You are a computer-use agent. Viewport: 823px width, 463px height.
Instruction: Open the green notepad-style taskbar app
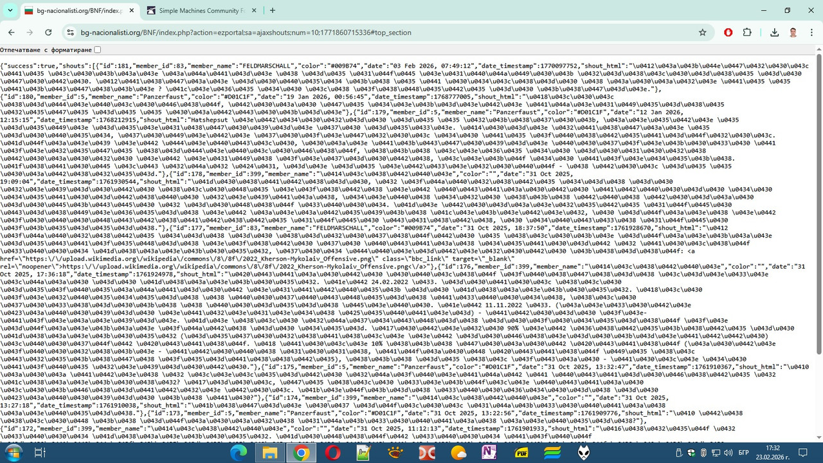[364, 453]
